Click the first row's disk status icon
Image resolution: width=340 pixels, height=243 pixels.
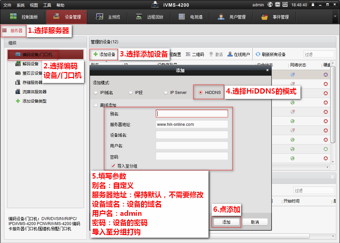point(325,75)
